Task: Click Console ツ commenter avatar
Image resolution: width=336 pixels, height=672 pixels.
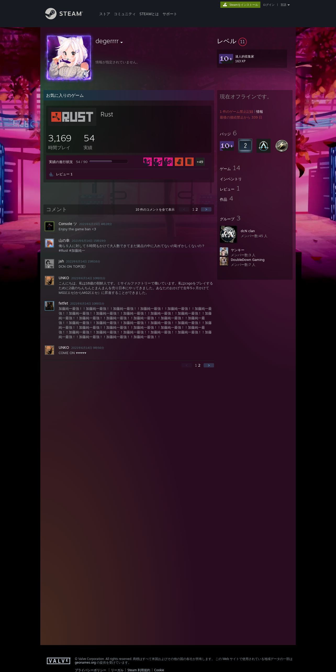Action: (49, 226)
